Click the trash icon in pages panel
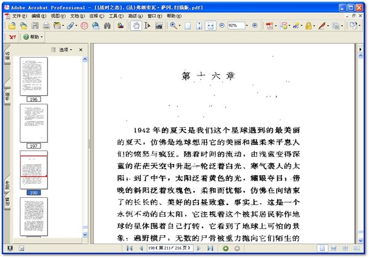The height and width of the screenshot is (258, 369). click(54, 50)
